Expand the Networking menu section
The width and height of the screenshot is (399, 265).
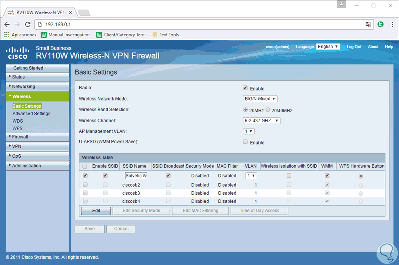(37, 86)
